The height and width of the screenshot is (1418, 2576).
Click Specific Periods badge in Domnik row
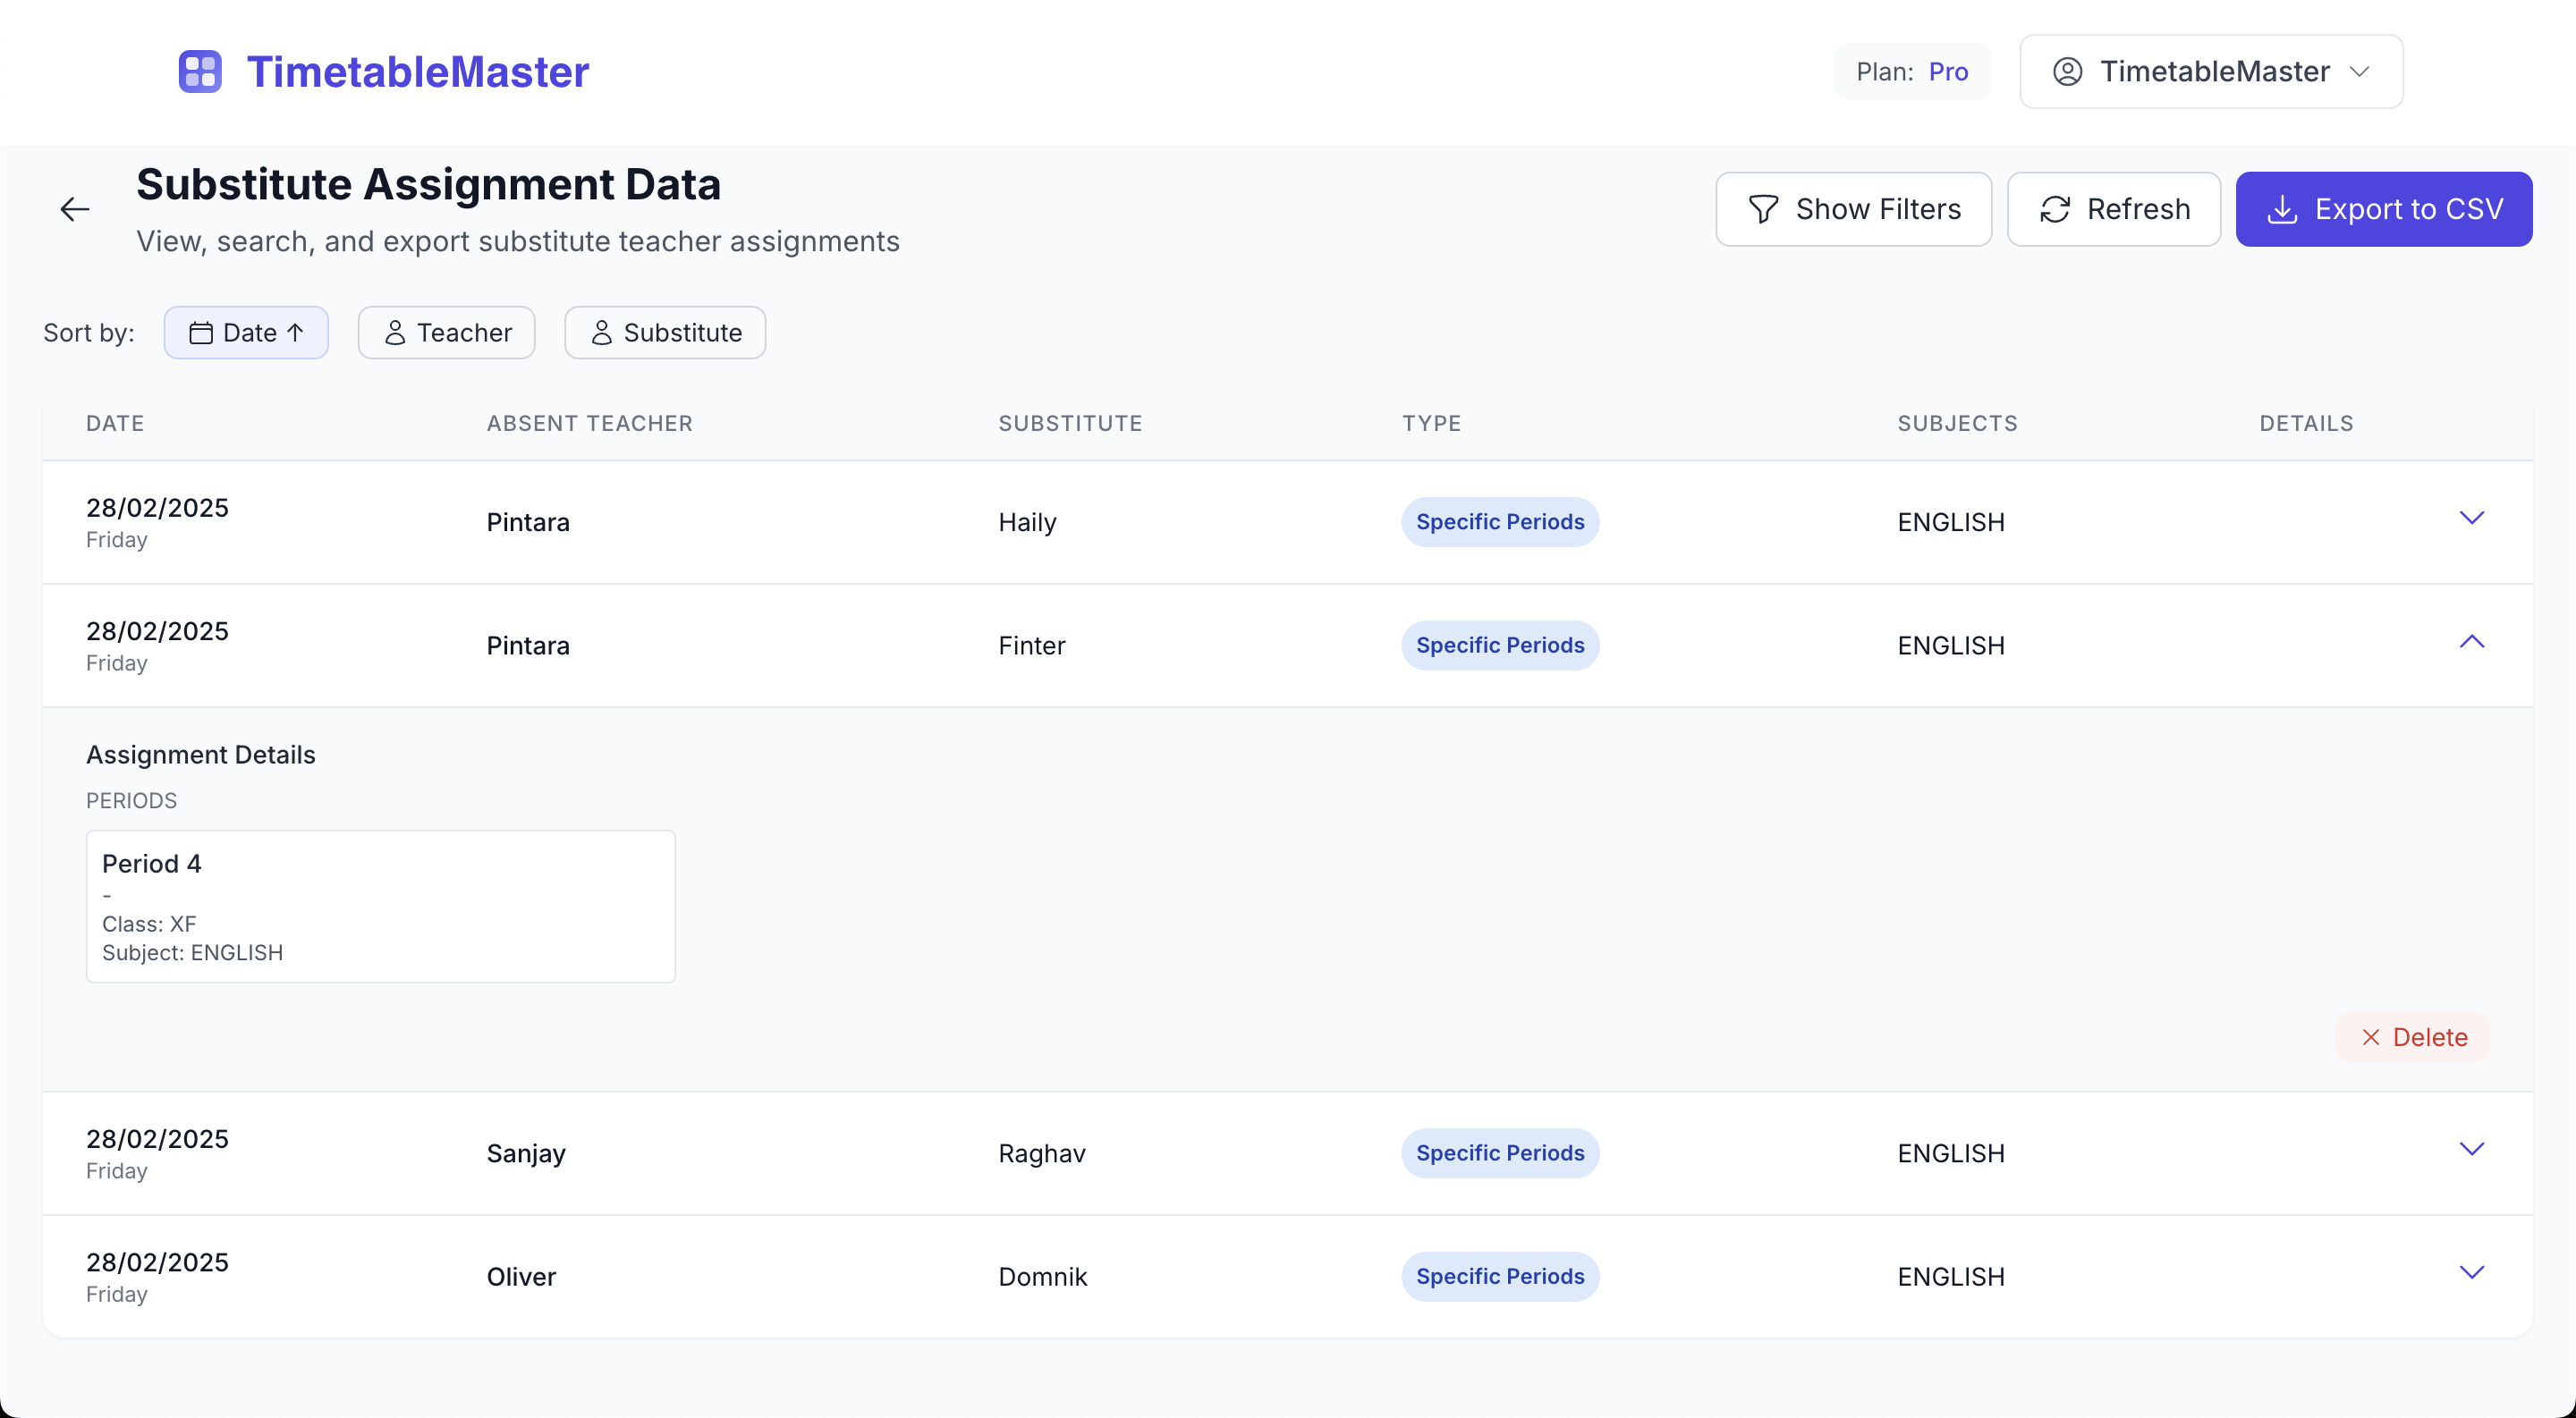tap(1500, 1276)
